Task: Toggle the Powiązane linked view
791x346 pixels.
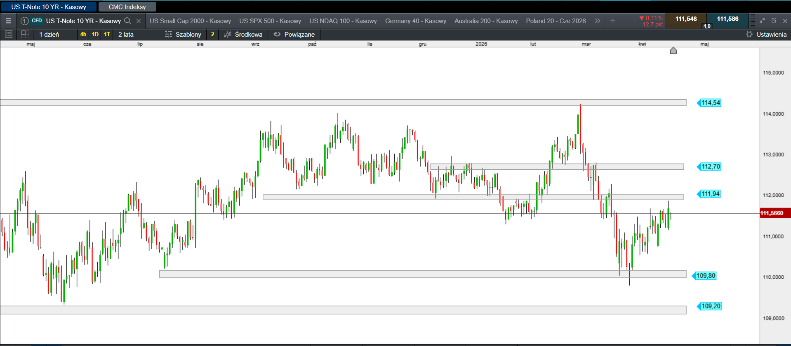Action: coord(294,34)
